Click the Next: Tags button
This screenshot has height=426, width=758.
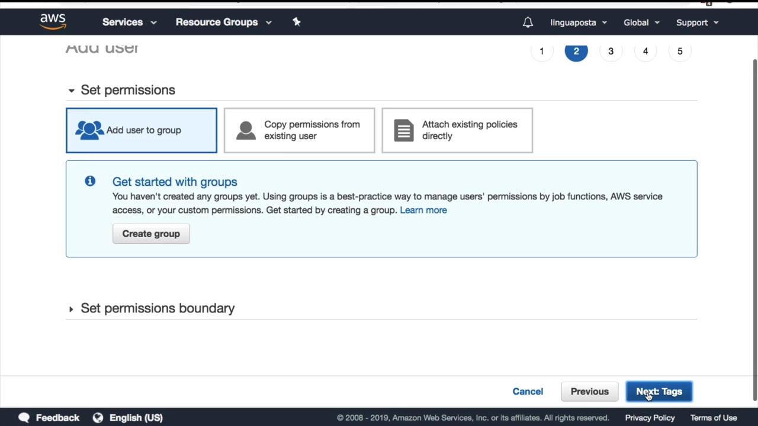(659, 392)
